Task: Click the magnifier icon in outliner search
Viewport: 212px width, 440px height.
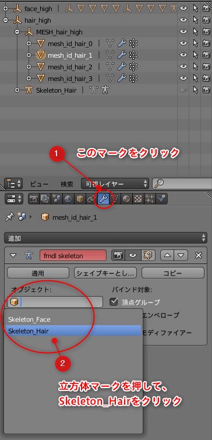Action: click(x=159, y=184)
